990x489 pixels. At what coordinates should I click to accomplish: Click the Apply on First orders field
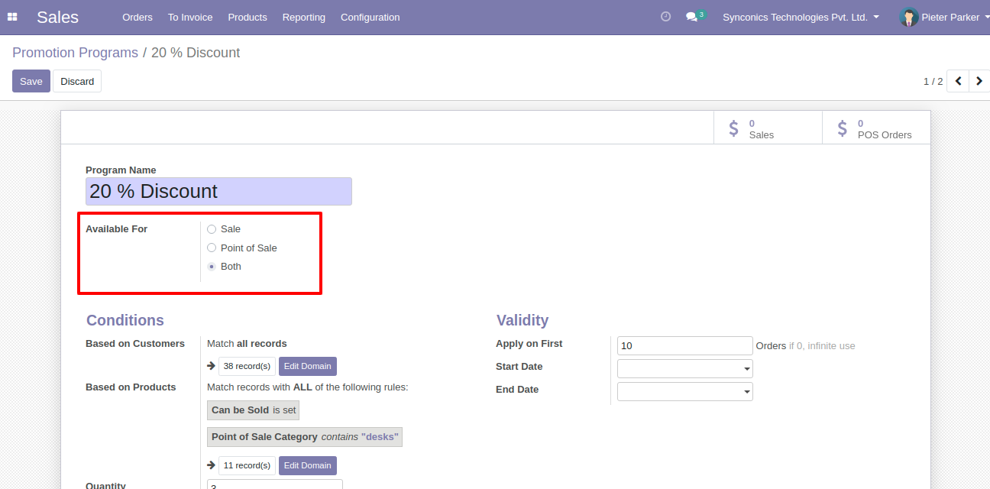684,345
